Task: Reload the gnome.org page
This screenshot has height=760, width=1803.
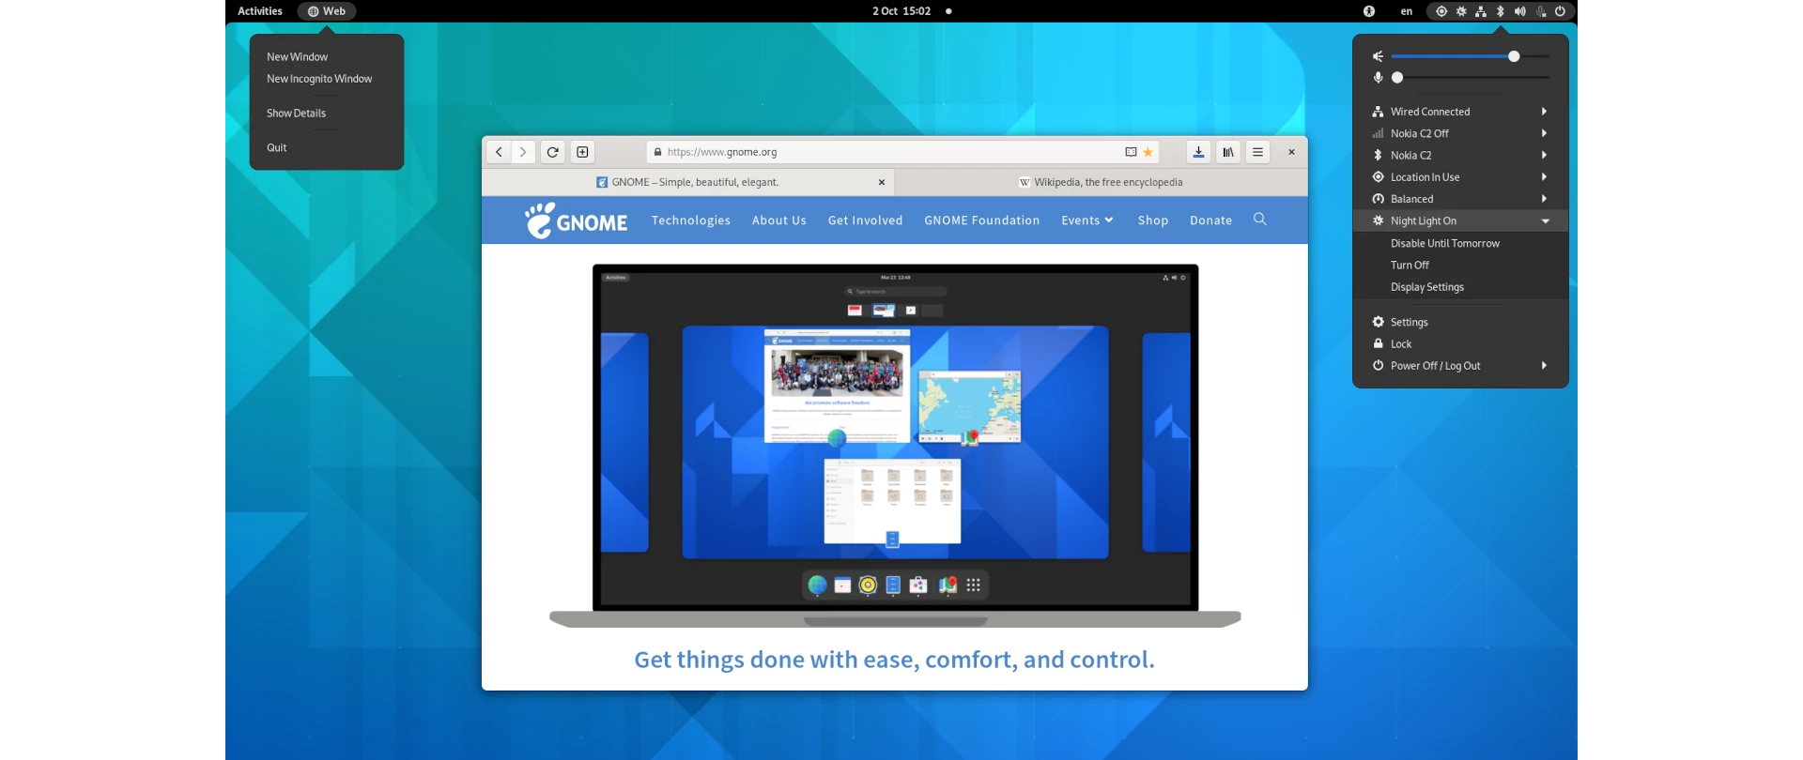Action: [553, 152]
